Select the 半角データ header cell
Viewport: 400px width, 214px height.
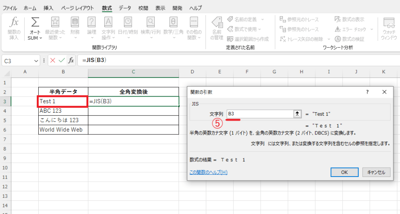tap(63, 92)
